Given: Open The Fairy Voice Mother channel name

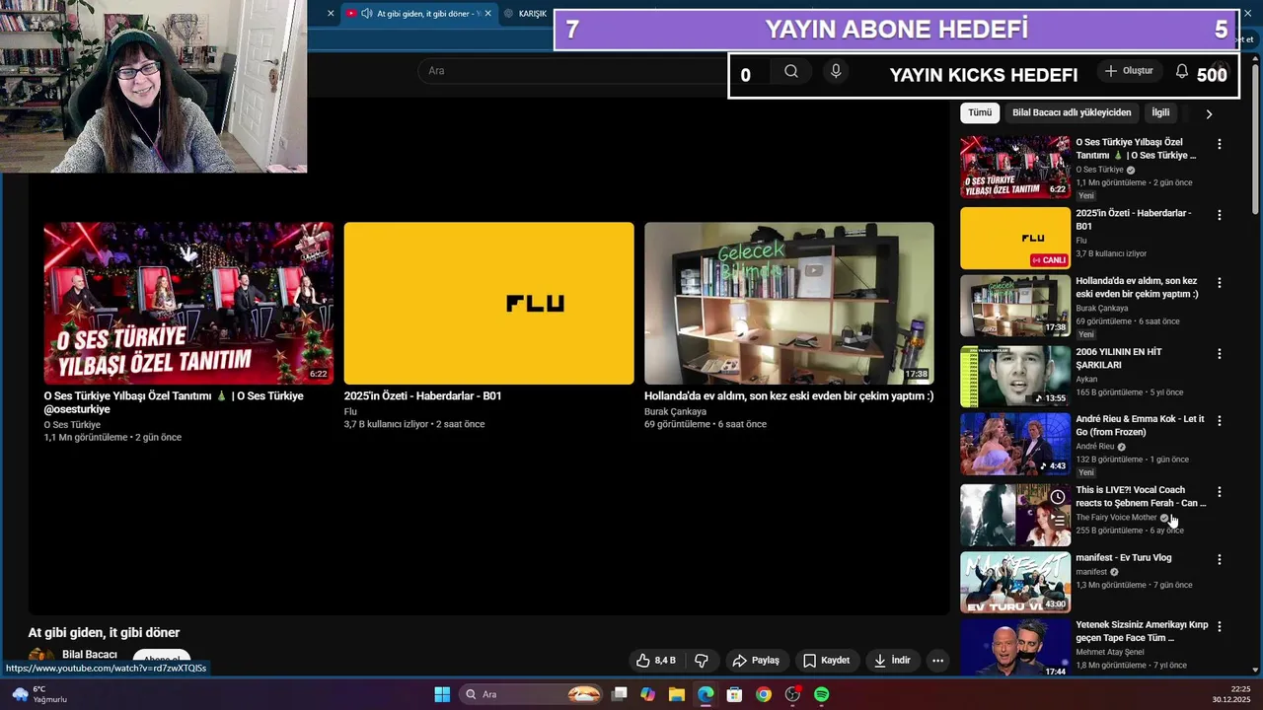Looking at the screenshot, I should click(x=1116, y=518).
